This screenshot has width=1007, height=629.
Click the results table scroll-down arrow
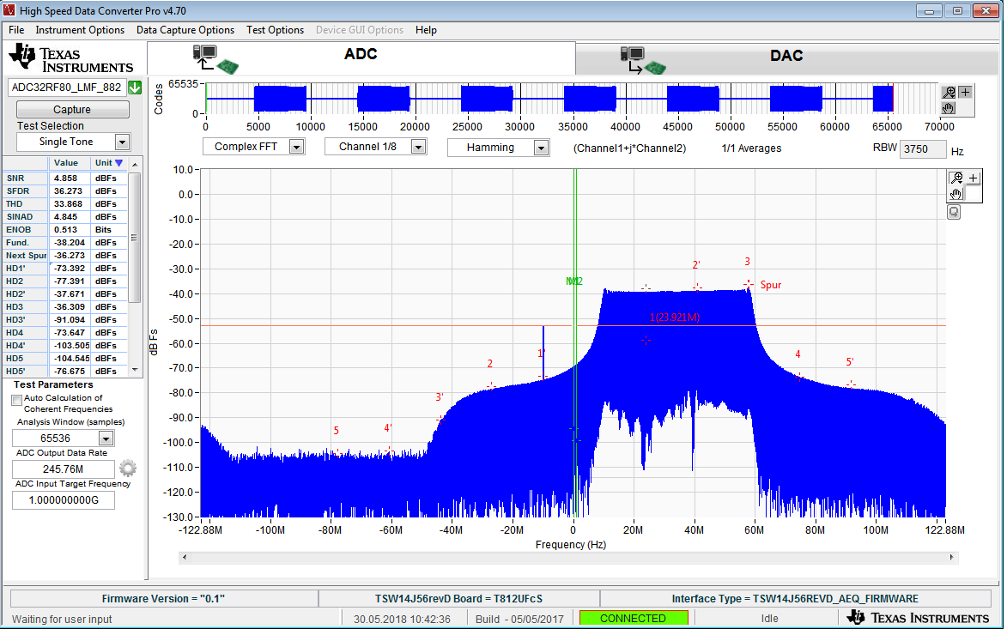(x=135, y=370)
